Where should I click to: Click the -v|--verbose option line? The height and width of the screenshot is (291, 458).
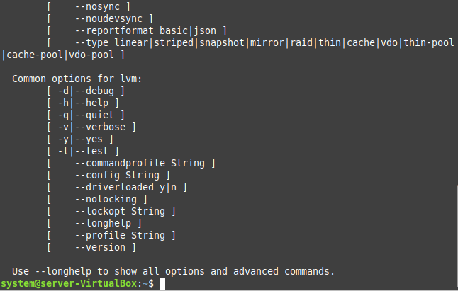pyautogui.click(x=91, y=127)
